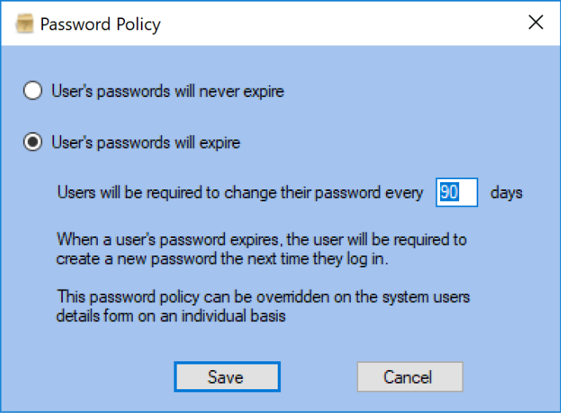Click the Password Policy title text
Viewport: 561px width, 413px height.
100,24
